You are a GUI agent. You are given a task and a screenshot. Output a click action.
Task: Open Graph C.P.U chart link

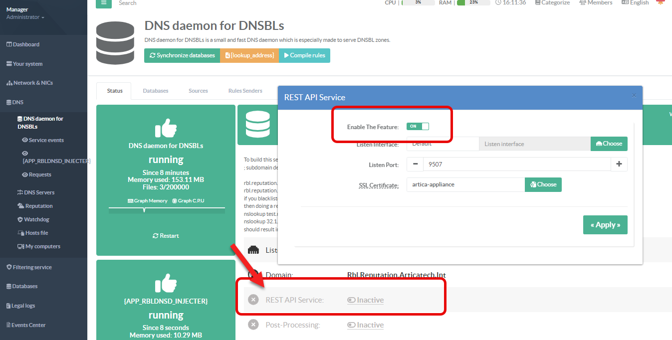point(175,201)
